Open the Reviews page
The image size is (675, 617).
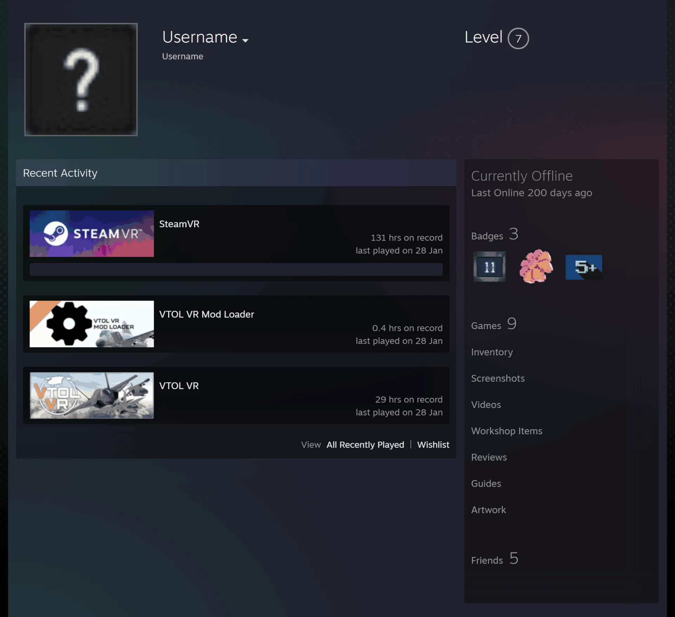[x=489, y=457]
